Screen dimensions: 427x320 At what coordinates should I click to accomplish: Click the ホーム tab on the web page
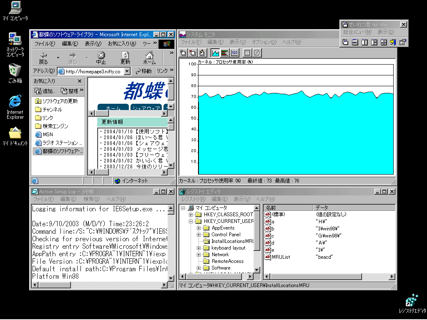point(113,108)
